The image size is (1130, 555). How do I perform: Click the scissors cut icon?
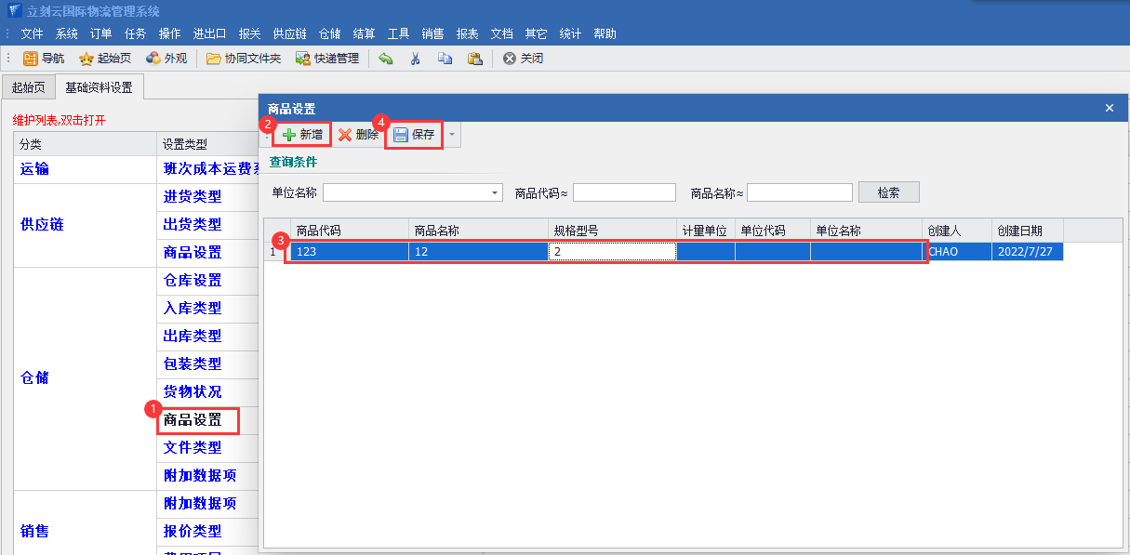416,59
